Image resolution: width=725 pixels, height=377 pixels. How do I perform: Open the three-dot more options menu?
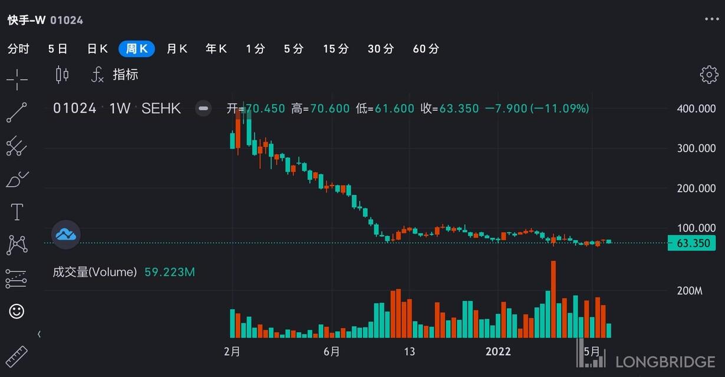711,19
